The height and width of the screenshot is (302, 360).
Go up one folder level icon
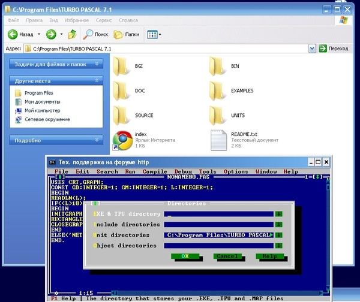pyautogui.click(x=73, y=34)
